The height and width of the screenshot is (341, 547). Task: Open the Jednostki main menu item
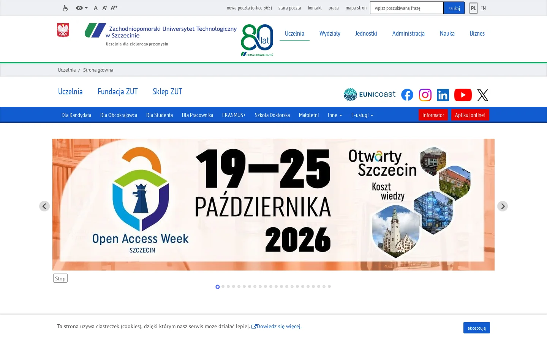[x=366, y=33]
